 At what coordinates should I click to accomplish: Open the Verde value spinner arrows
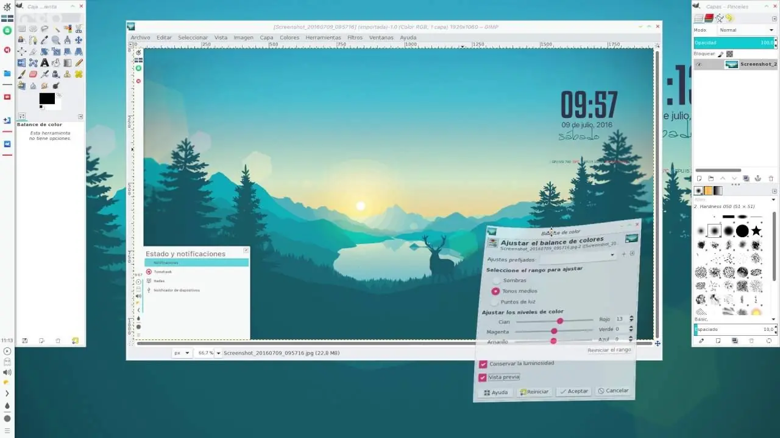(x=631, y=329)
